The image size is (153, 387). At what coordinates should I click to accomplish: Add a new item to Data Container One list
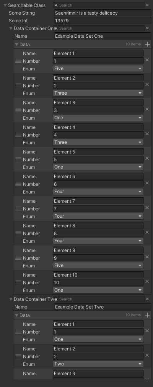pos(147,44)
